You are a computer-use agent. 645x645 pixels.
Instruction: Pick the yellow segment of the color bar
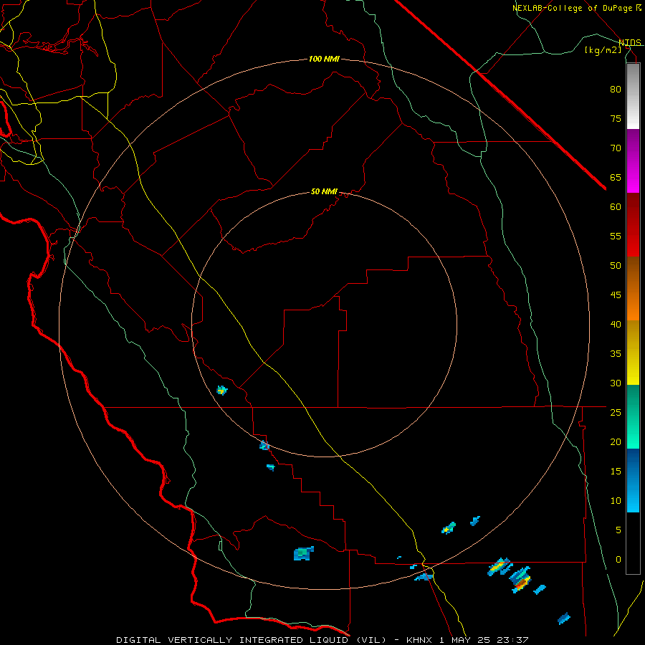[x=633, y=353]
